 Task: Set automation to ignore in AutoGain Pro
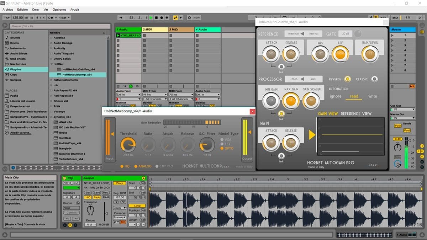pos(336,96)
